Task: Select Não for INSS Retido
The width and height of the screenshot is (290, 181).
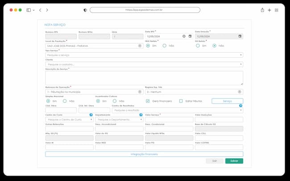Action: (x=165, y=46)
